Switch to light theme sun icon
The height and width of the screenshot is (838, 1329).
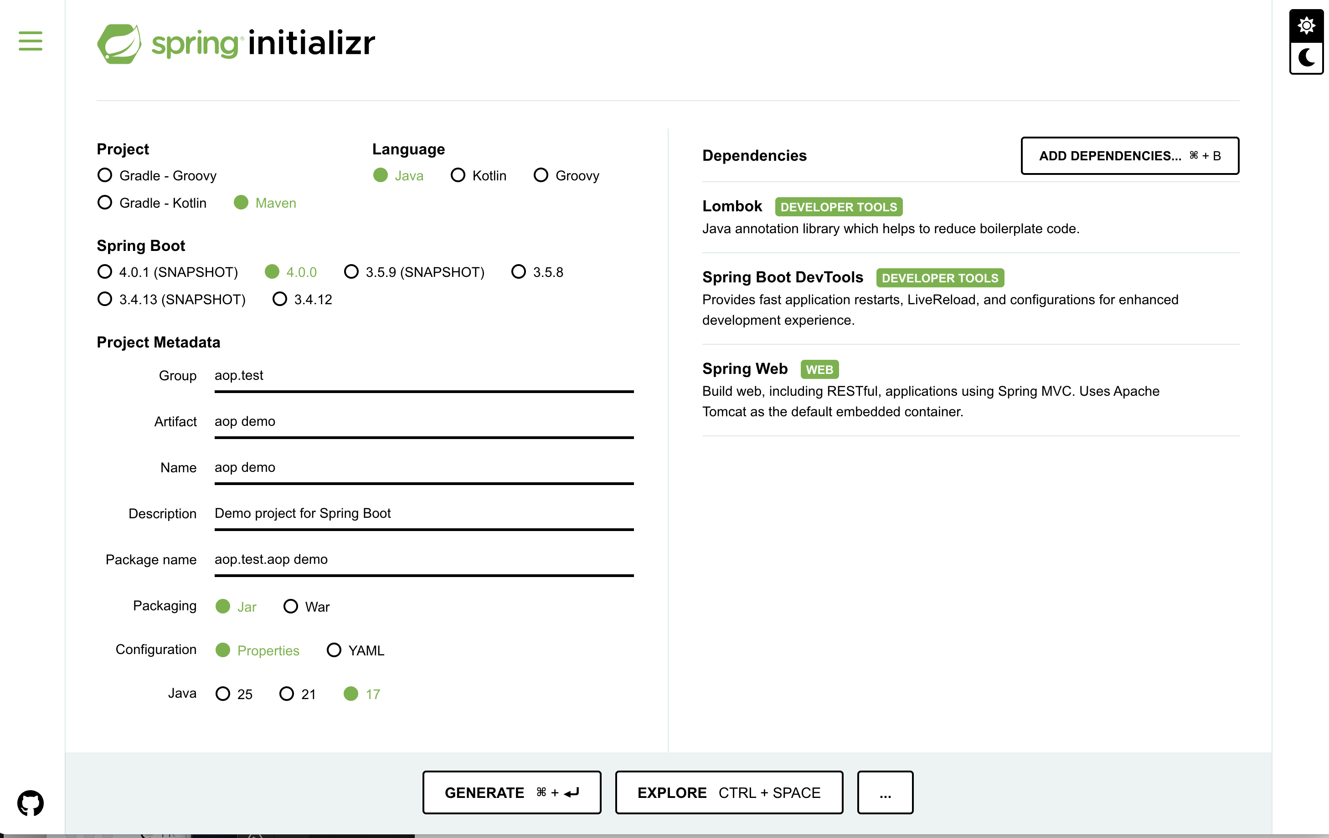1306,26
